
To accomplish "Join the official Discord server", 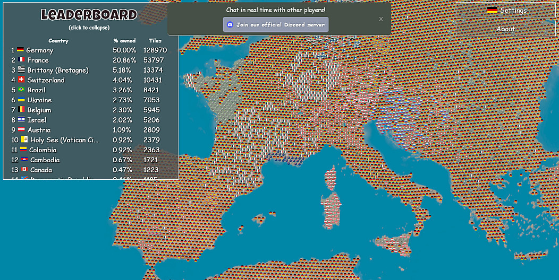I will tap(276, 24).
